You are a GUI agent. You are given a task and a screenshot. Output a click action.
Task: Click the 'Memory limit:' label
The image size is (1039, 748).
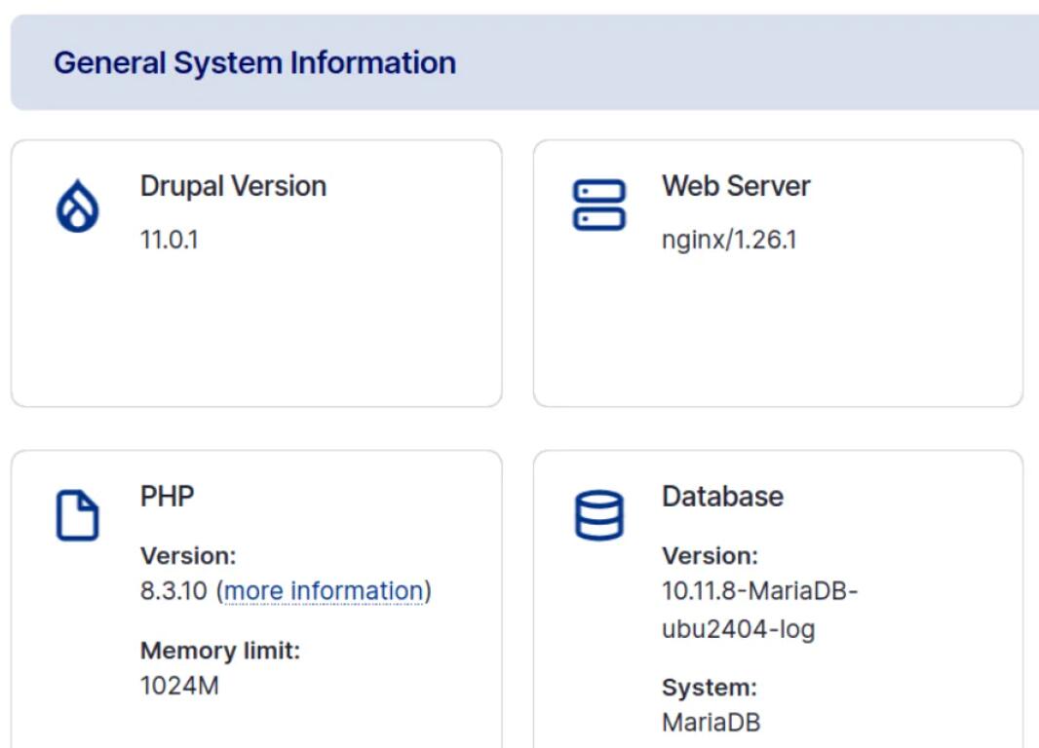click(220, 651)
